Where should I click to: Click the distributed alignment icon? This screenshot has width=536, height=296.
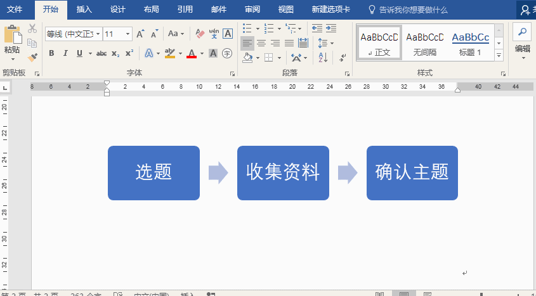coord(303,43)
